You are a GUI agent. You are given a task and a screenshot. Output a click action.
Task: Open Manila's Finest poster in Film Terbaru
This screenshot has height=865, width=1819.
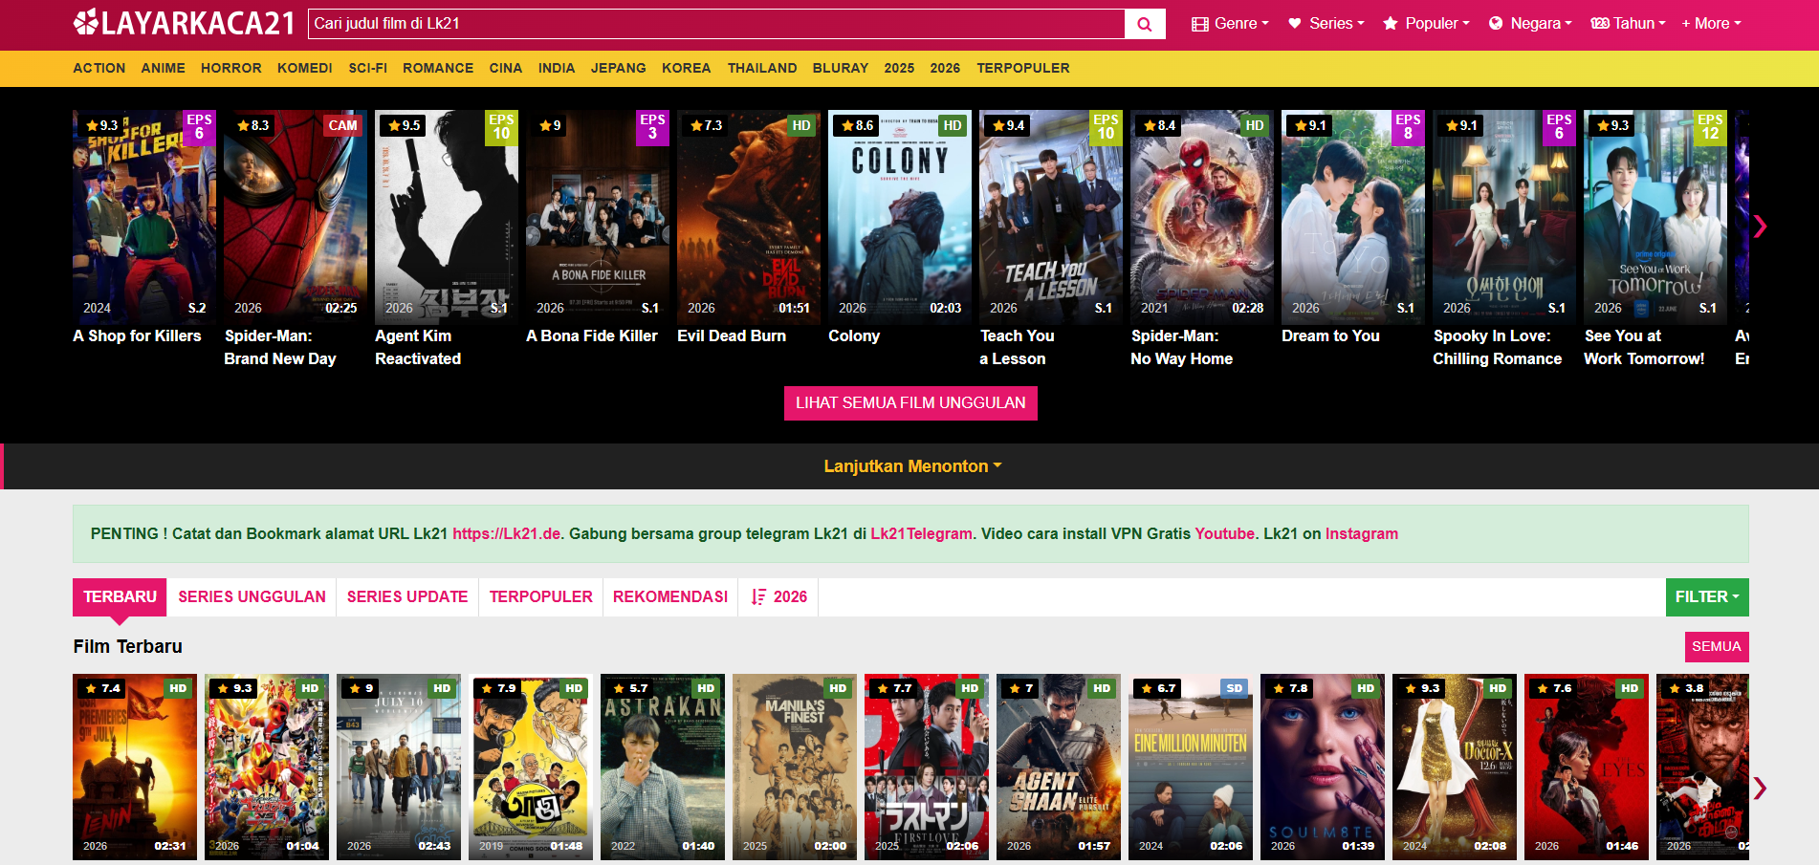pos(795,767)
